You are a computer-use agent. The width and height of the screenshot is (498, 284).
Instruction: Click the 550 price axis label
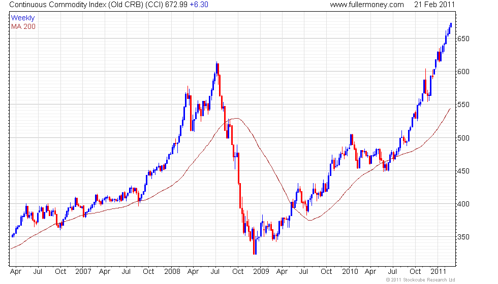click(463, 104)
